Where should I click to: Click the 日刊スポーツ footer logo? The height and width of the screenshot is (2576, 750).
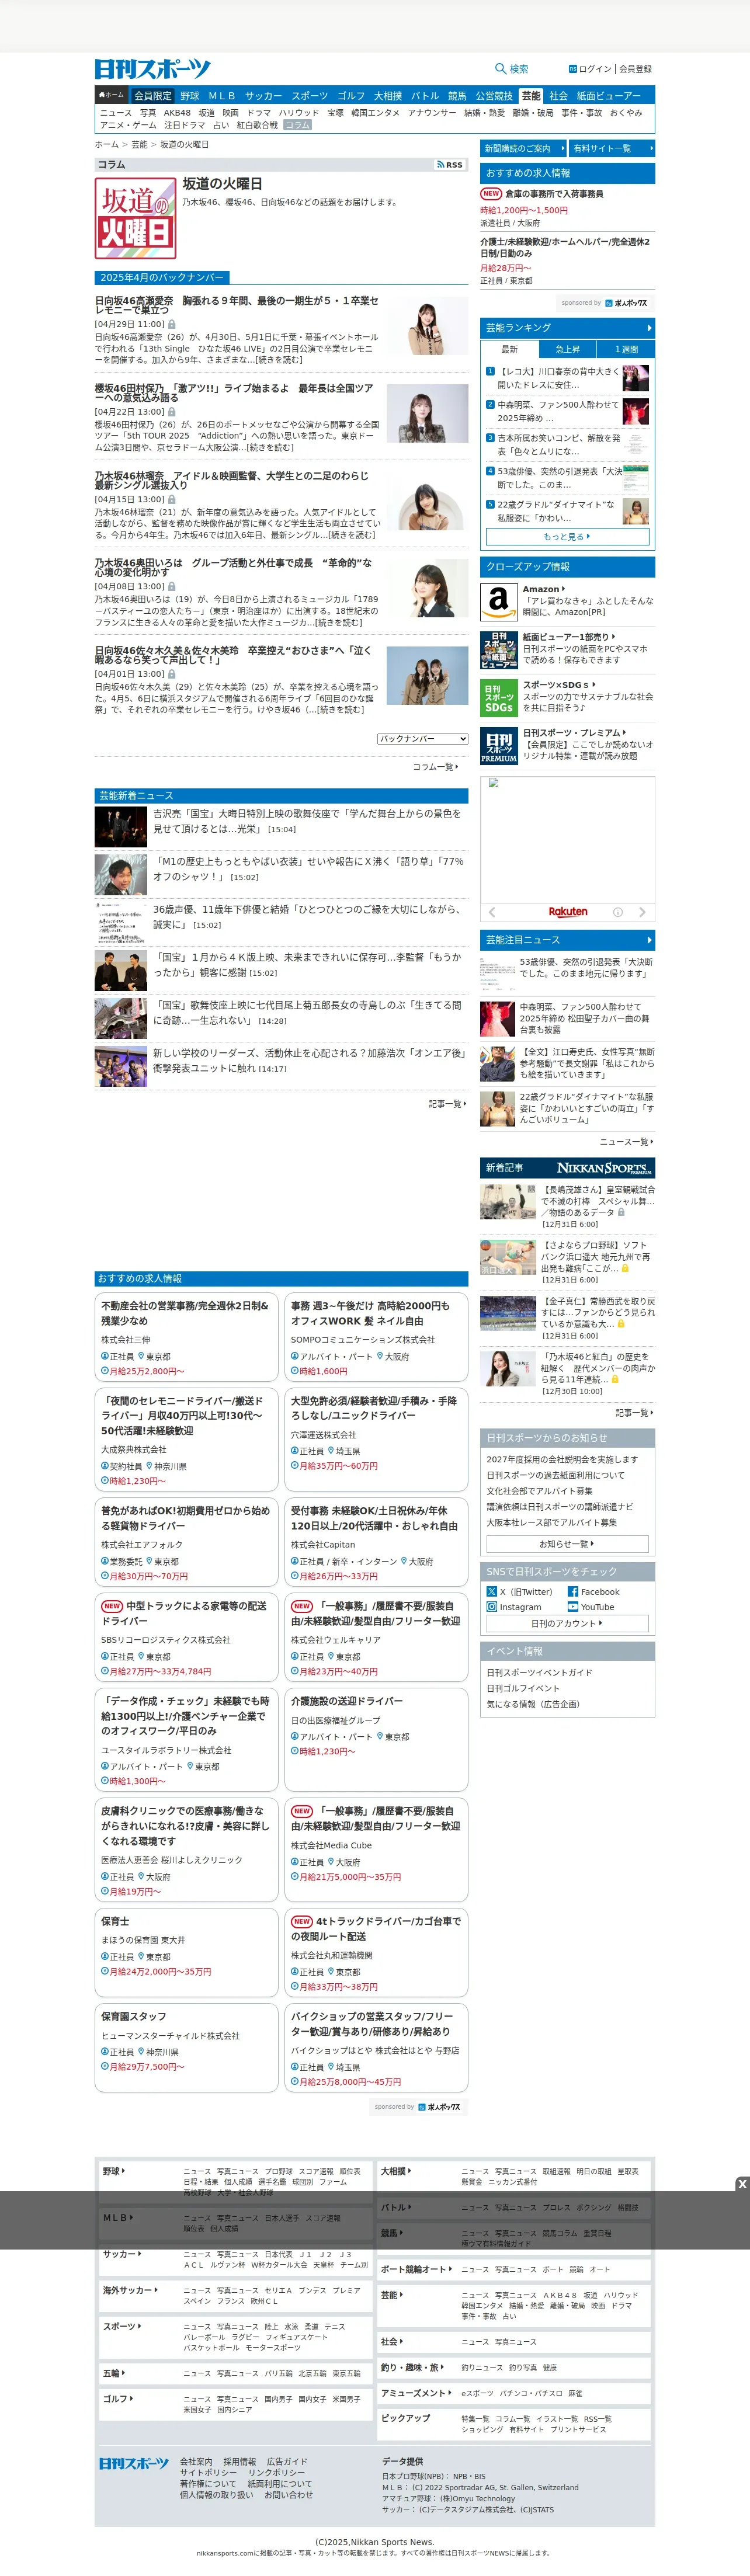pyautogui.click(x=134, y=2463)
